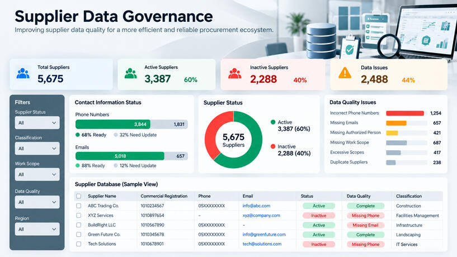Open the Classification filter dropdown
The width and height of the screenshot is (457, 257).
point(37,149)
